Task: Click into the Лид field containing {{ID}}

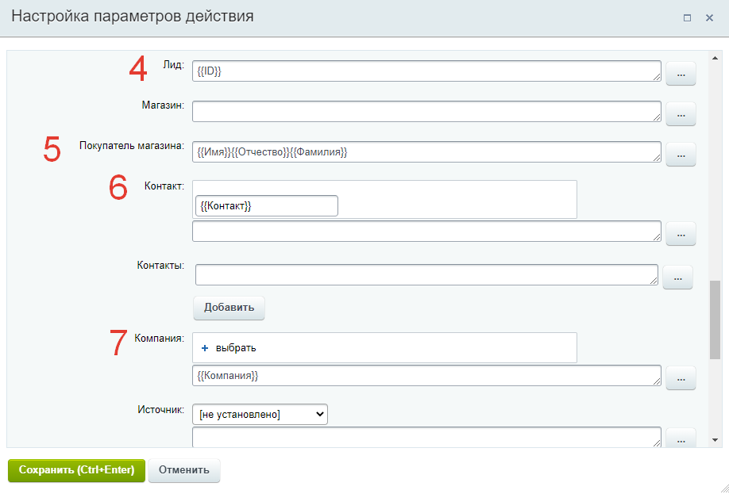Action: (426, 71)
